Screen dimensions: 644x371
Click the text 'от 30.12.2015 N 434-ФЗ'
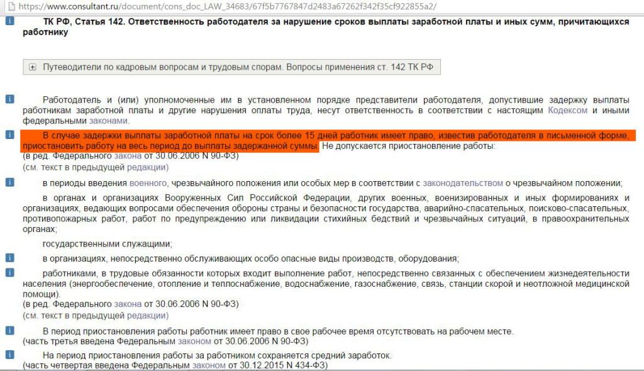coord(277,365)
